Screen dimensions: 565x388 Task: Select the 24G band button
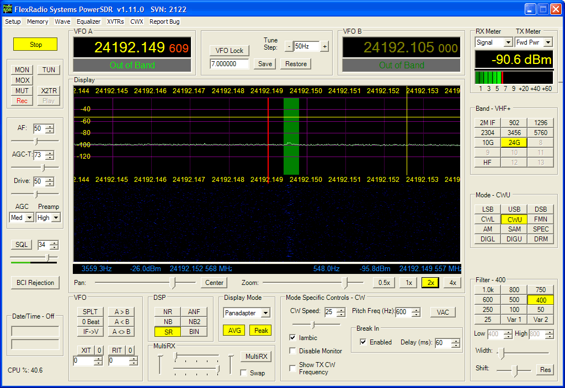[514, 143]
